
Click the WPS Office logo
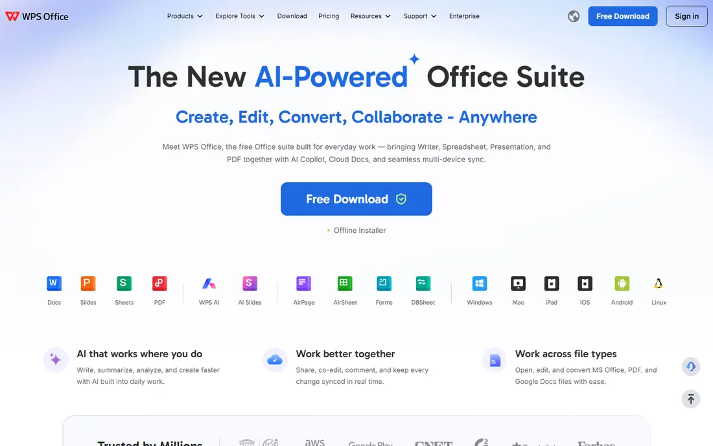(37, 16)
